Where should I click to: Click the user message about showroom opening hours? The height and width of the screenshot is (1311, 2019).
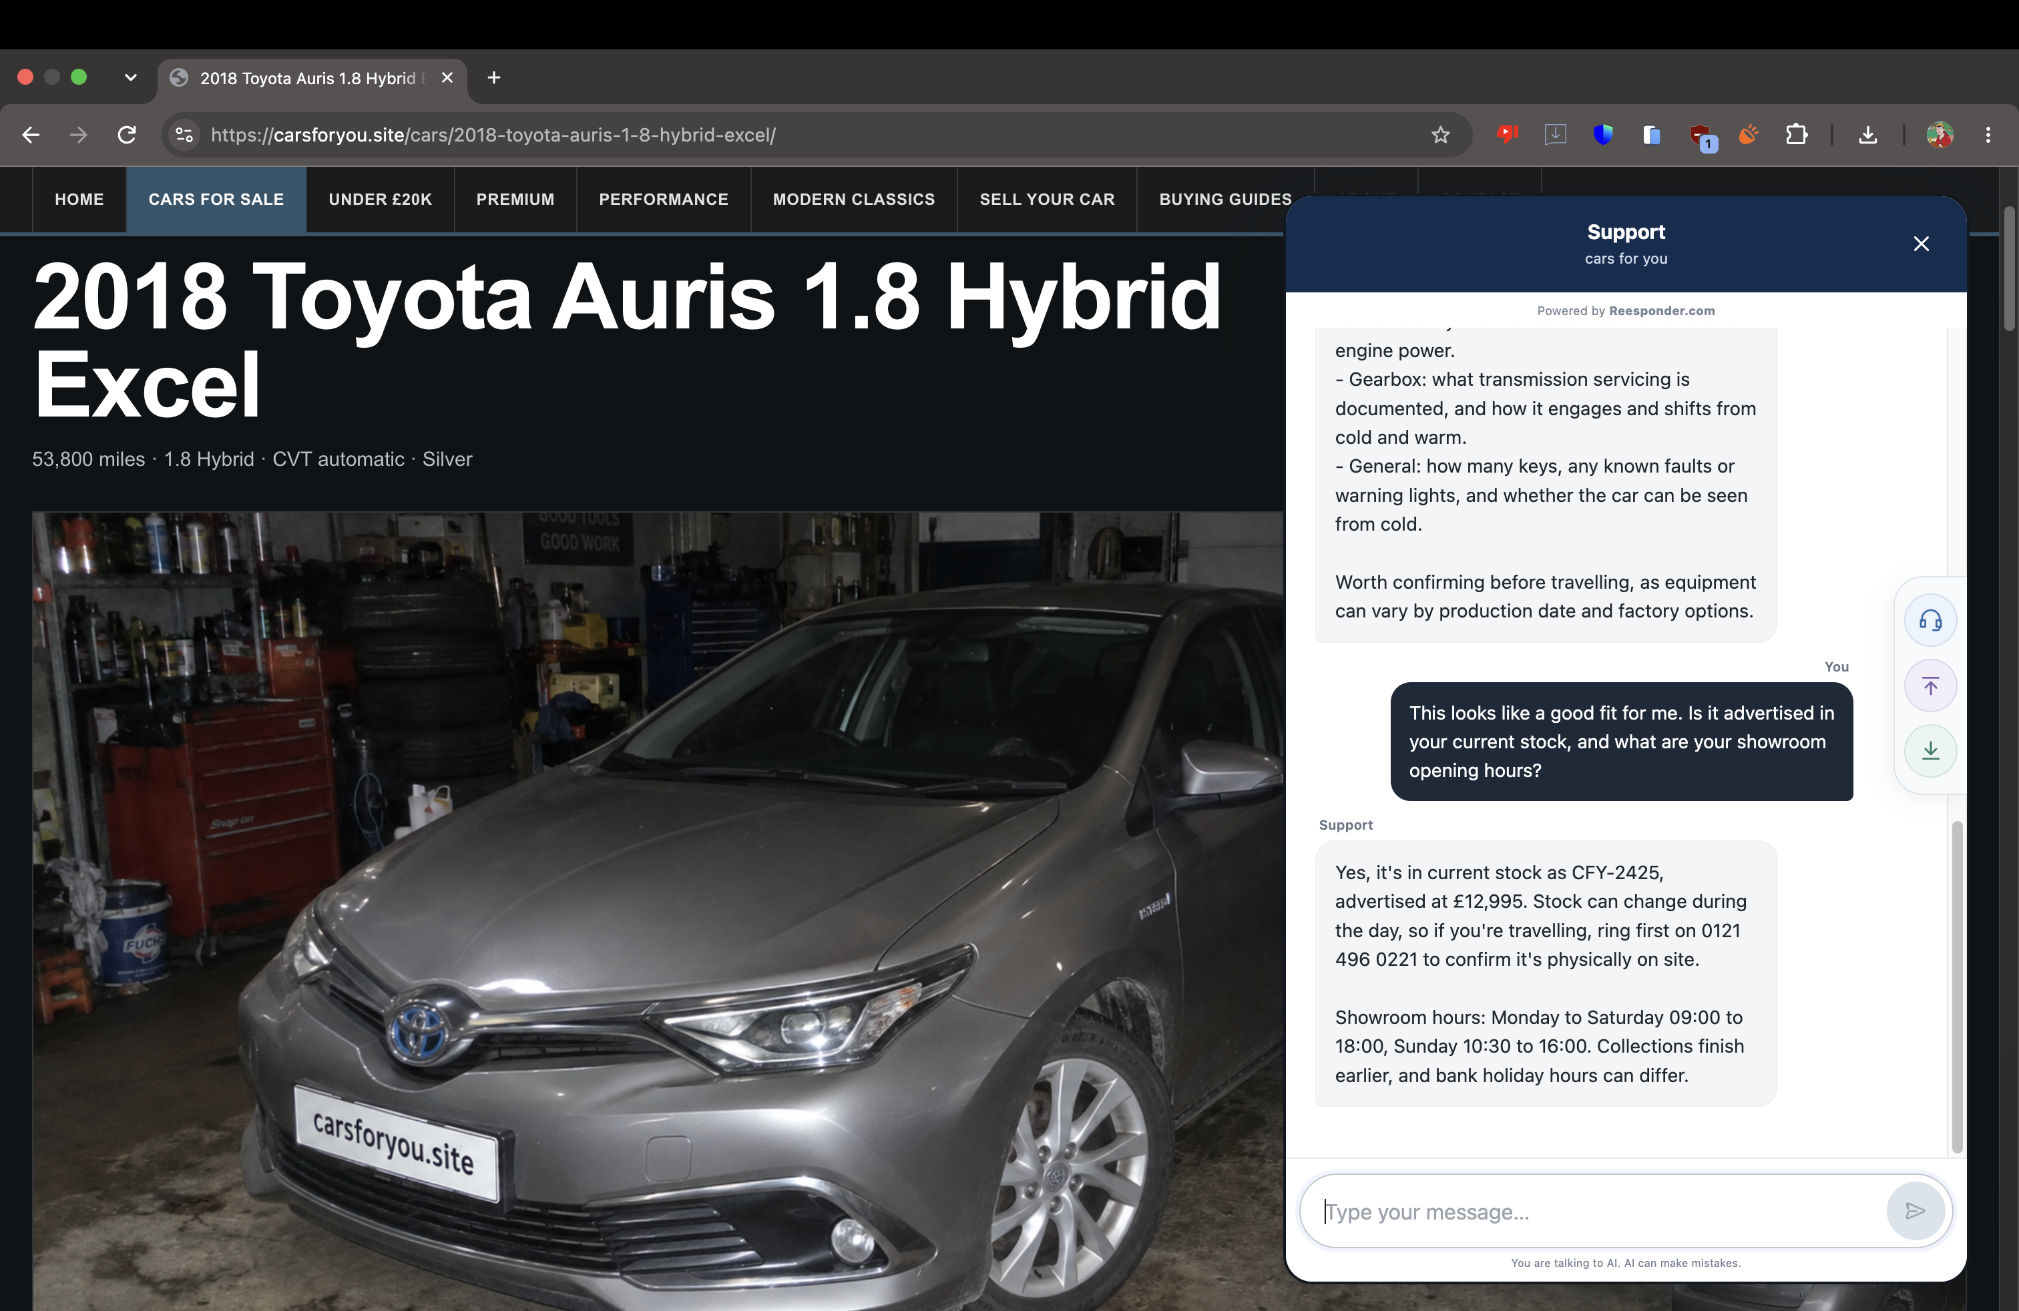click(x=1621, y=742)
